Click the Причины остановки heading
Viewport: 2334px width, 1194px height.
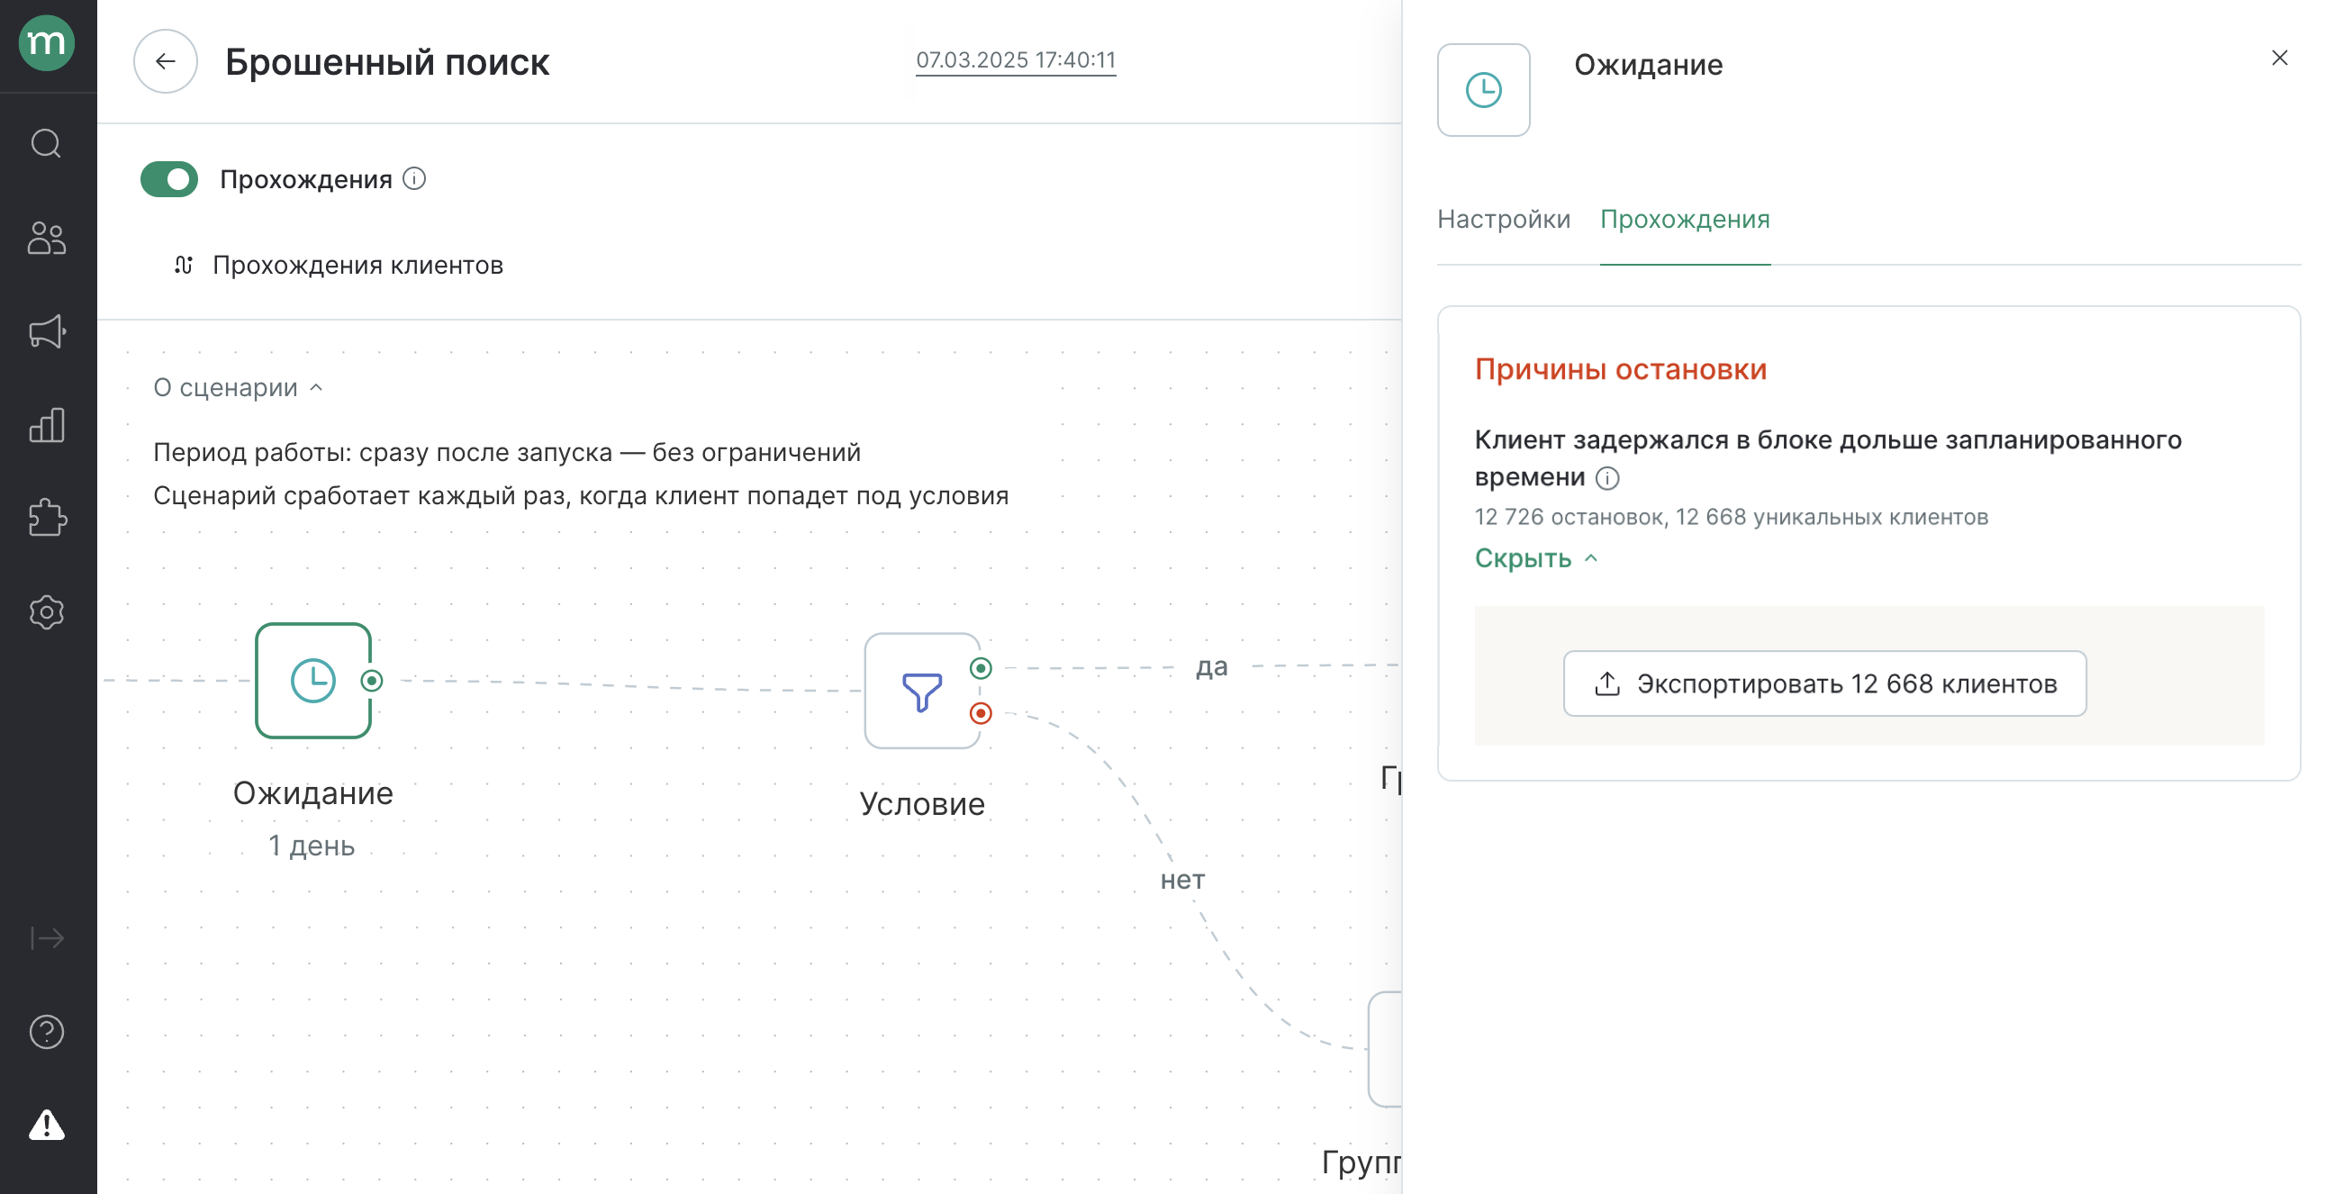pyautogui.click(x=1621, y=369)
